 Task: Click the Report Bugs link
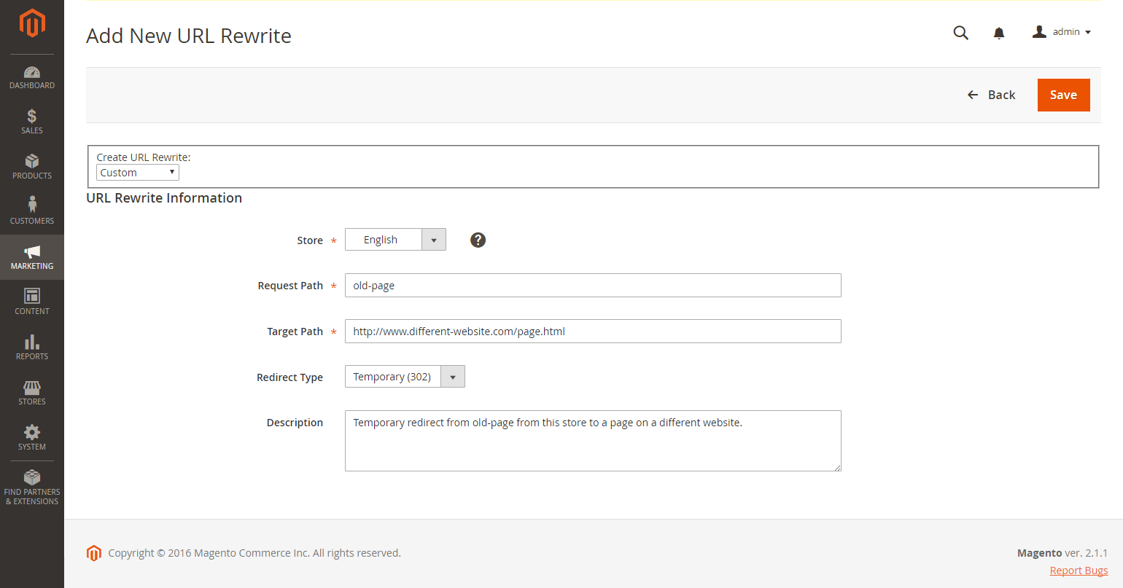(x=1079, y=571)
